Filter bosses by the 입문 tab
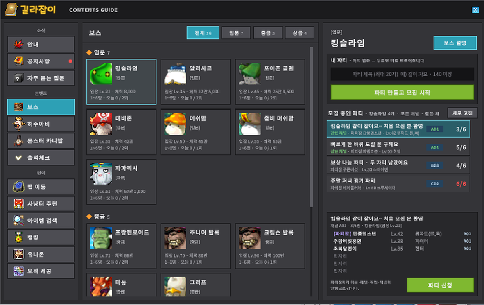The image size is (484, 305). point(236,33)
